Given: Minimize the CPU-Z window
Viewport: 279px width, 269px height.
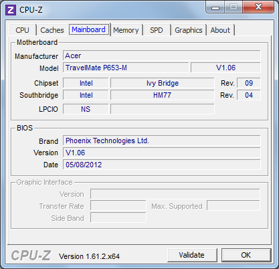Looking at the screenshot, I should point(215,7).
